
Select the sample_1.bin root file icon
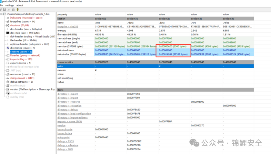pos(4,14)
